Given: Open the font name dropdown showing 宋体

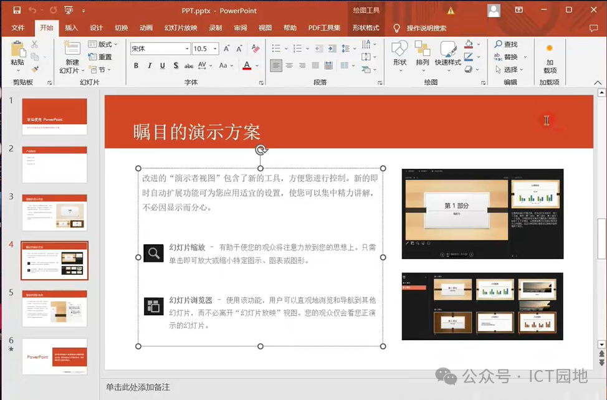Looking at the screenshot, I should point(187,49).
